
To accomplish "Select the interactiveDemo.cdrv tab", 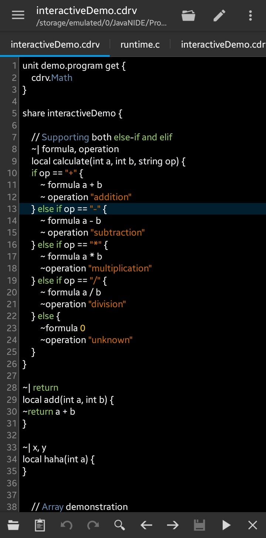I will [55, 44].
